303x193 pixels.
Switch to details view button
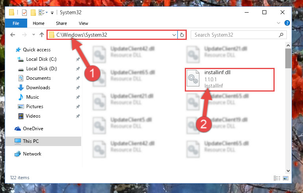tap(277, 178)
